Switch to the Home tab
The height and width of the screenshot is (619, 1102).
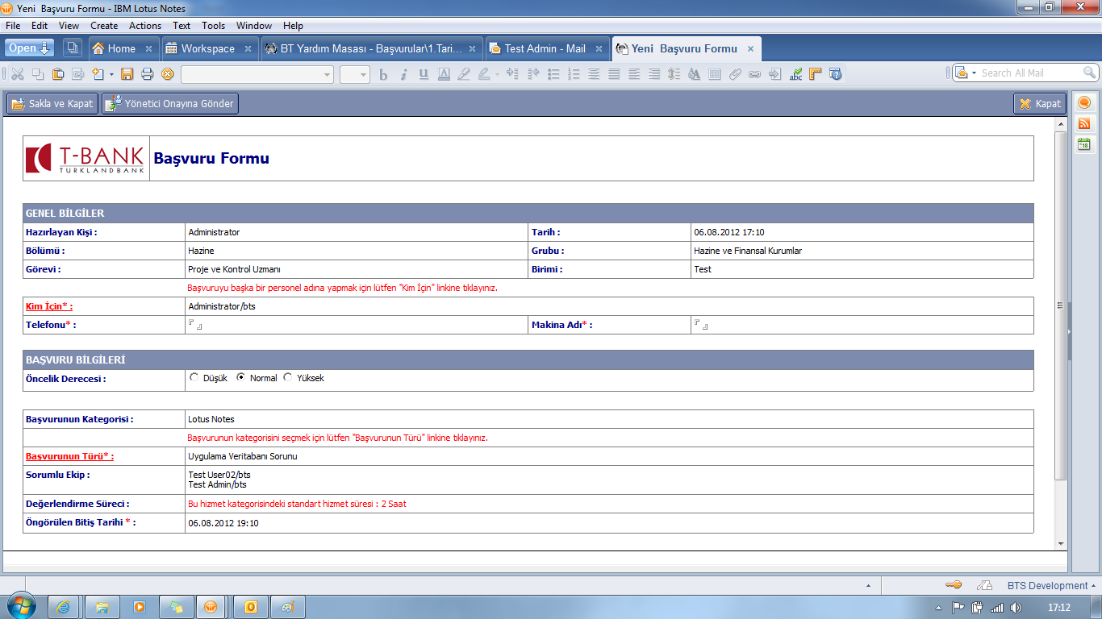[122, 48]
